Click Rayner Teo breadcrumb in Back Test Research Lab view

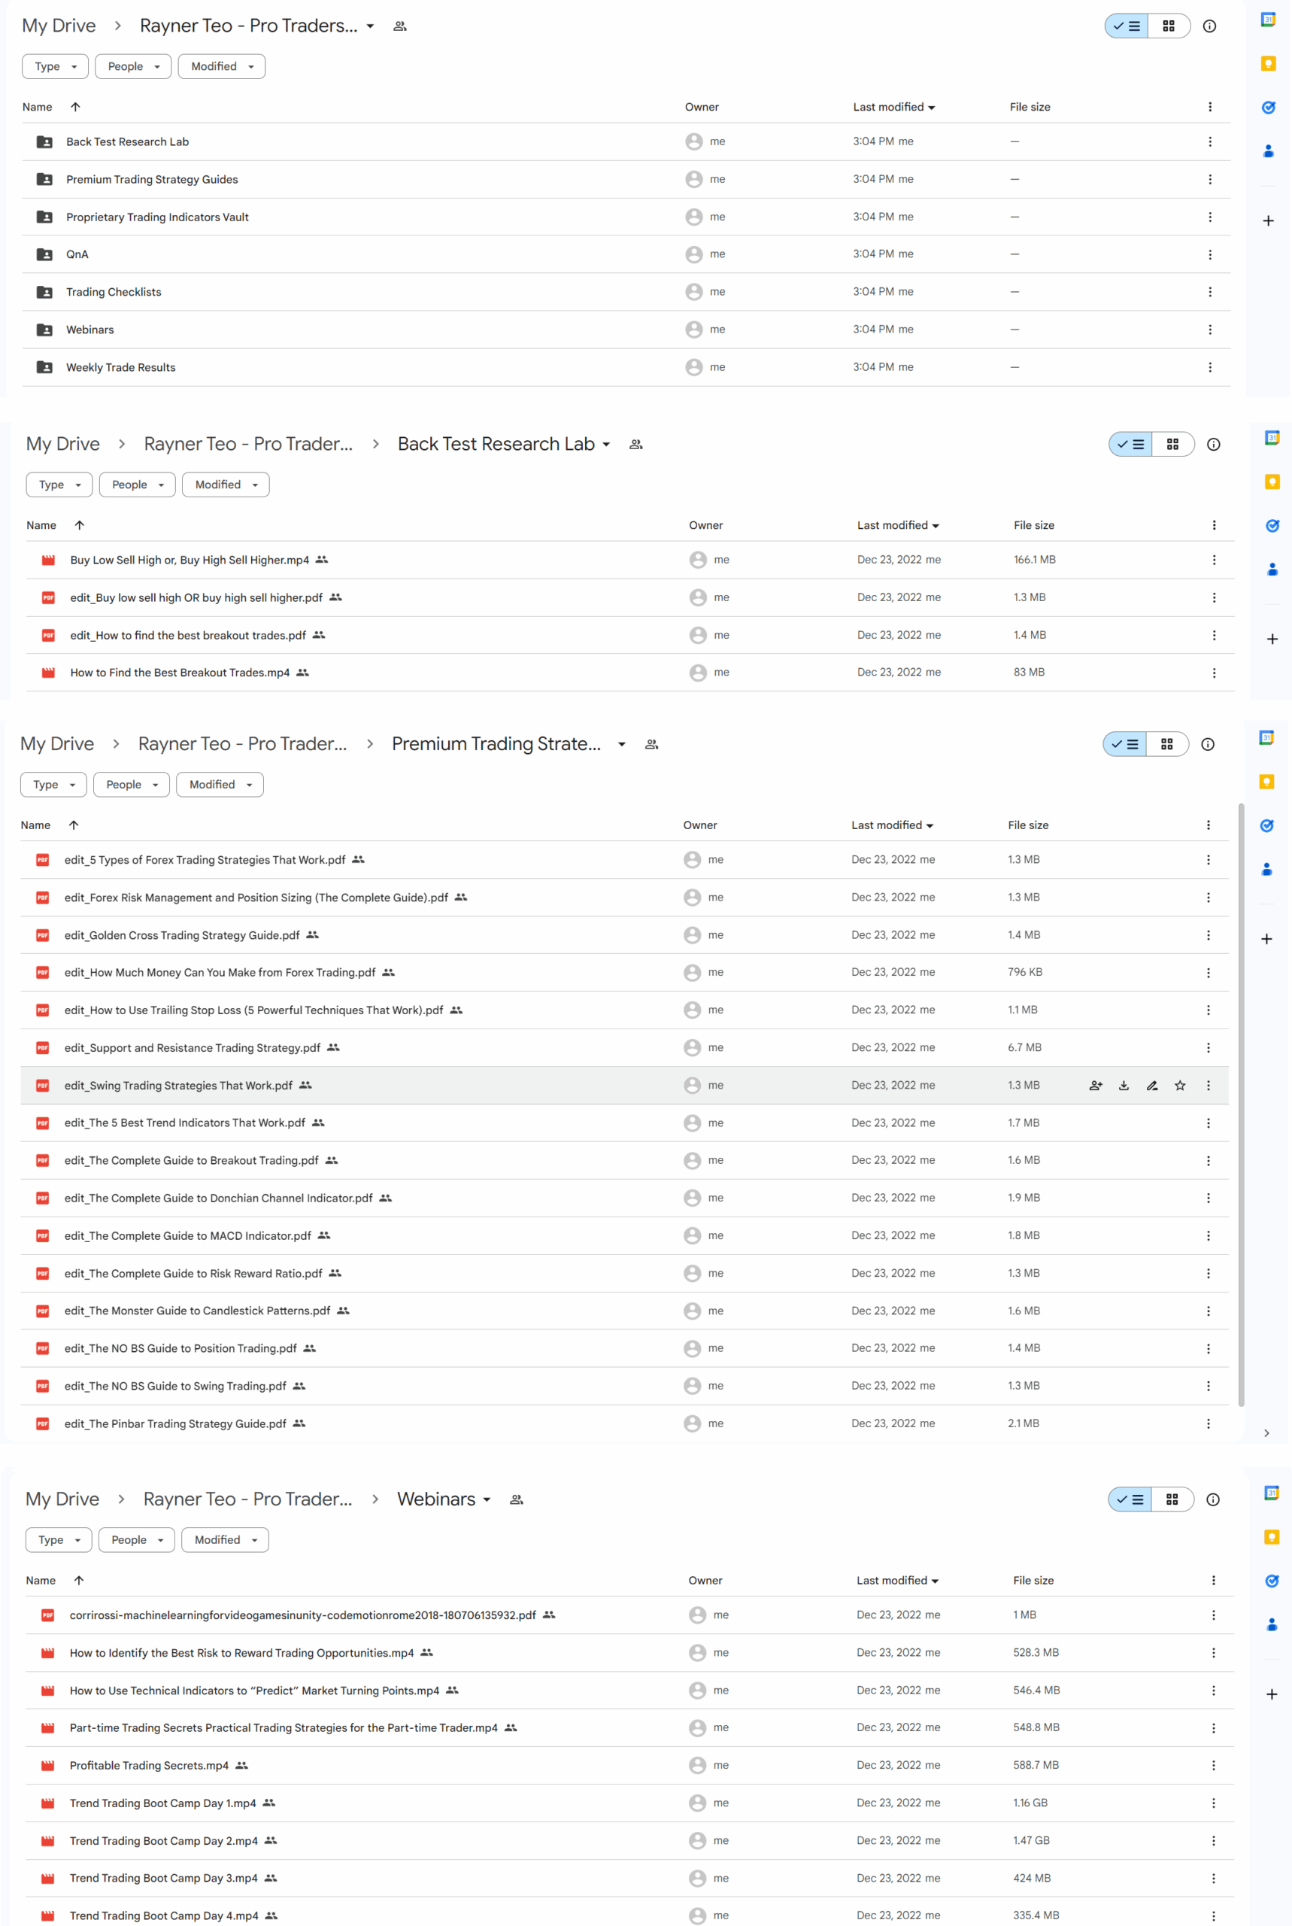tap(249, 444)
